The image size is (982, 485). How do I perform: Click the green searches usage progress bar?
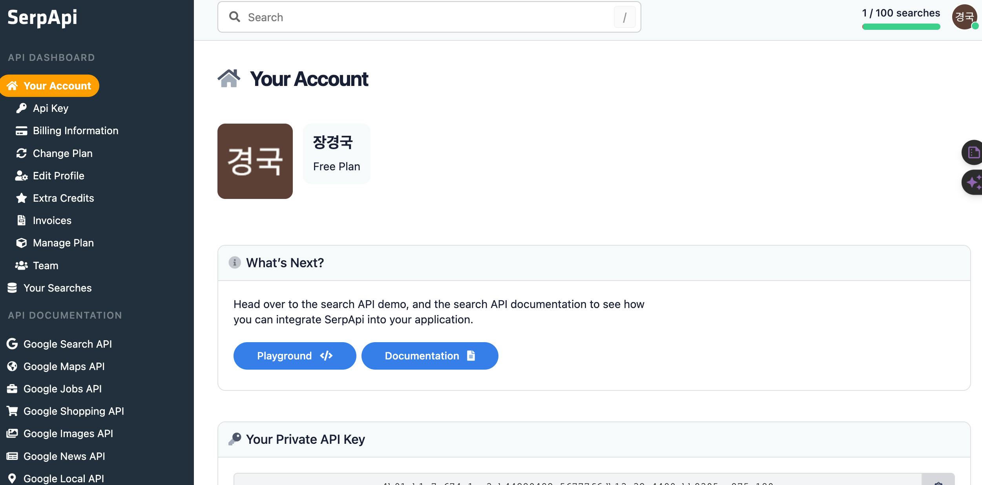click(901, 27)
